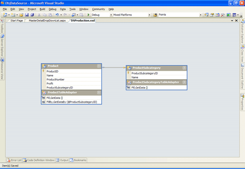This screenshot has width=245, height=169.
Task: Open the Add New Item dropdown arrow
Action: (17, 15)
